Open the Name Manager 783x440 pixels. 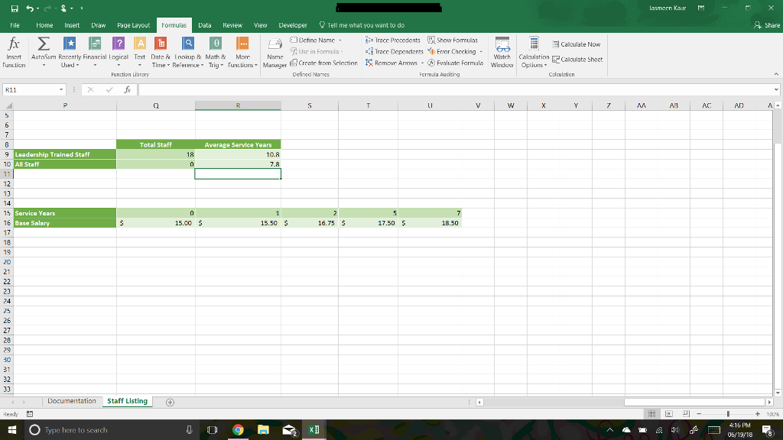[275, 53]
